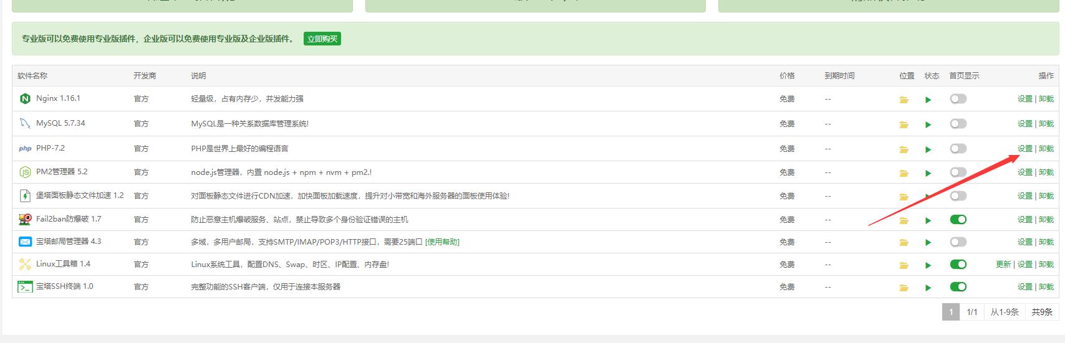Click the Fail2ban防爆破 icon
Screen dimensions: 1065x343
click(x=25, y=219)
